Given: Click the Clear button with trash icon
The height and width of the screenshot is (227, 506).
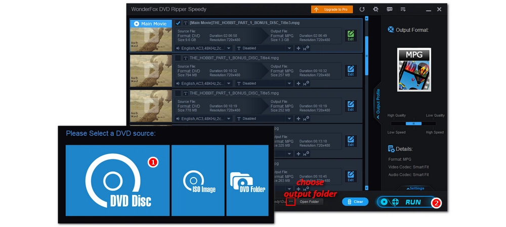Looking at the screenshot, I should click(x=355, y=202).
